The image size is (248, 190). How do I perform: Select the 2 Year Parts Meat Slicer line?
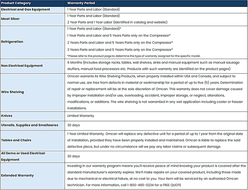tap(117, 22)
